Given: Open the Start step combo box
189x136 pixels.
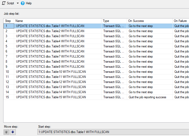Looking at the screenshot, I should 113,132.
